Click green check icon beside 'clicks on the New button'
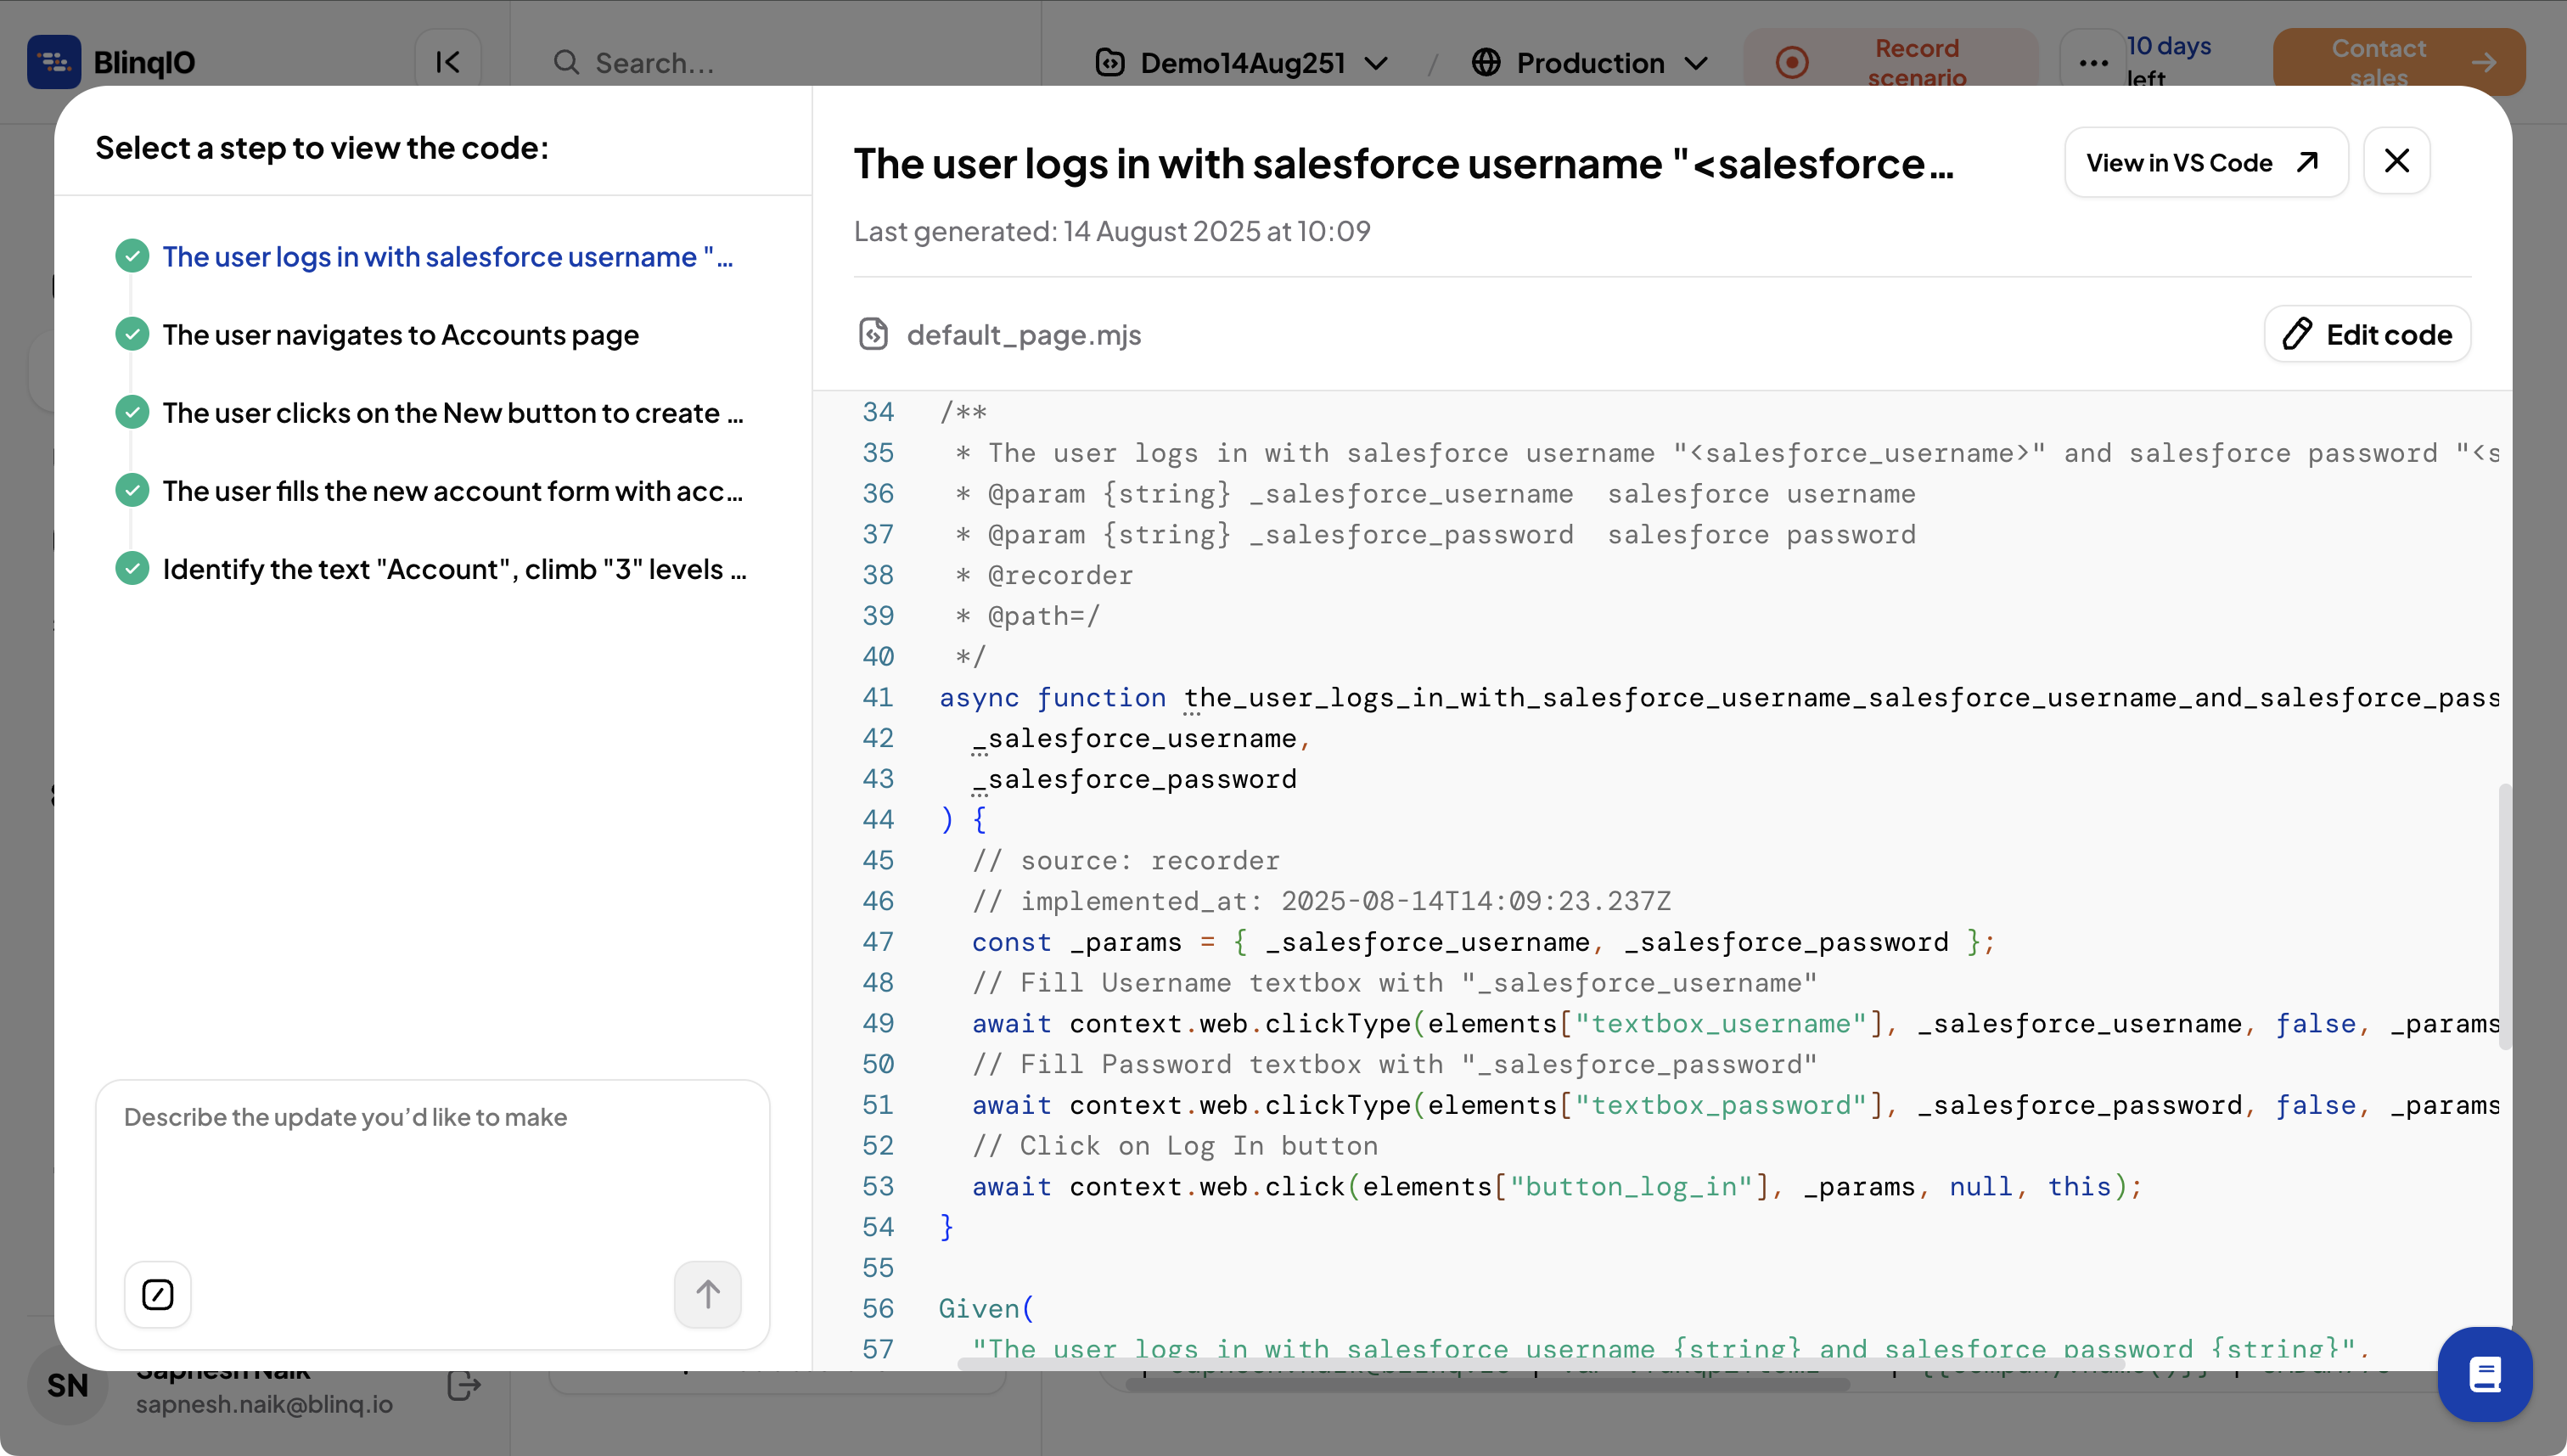The width and height of the screenshot is (2567, 1456). tap(132, 412)
